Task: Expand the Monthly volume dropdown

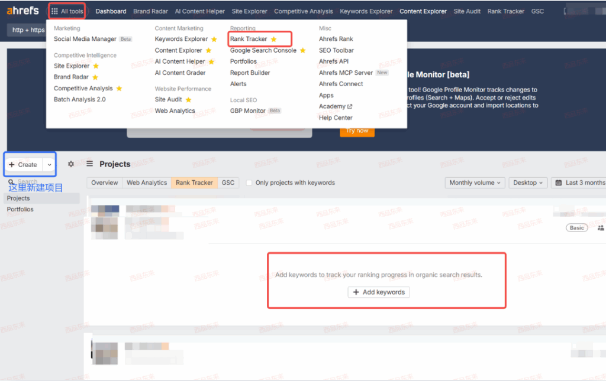Action: (x=475, y=183)
